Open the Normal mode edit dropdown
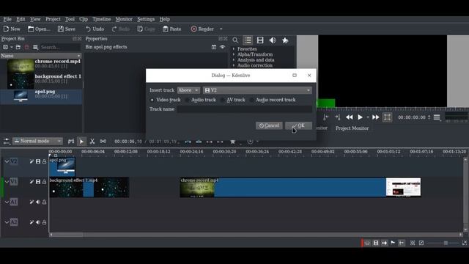The image size is (469, 264). pyautogui.click(x=37, y=141)
